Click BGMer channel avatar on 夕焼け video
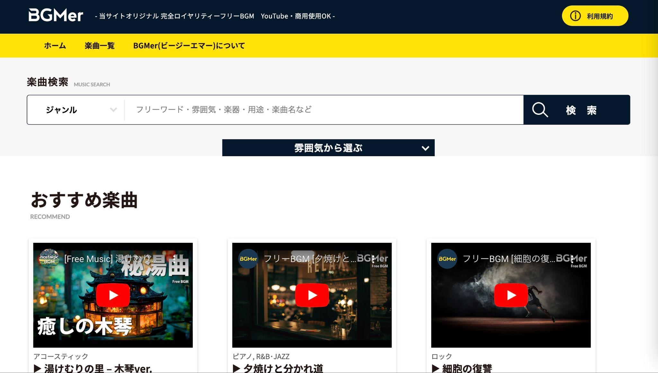Screen dimensions: 658x373 click(248, 259)
